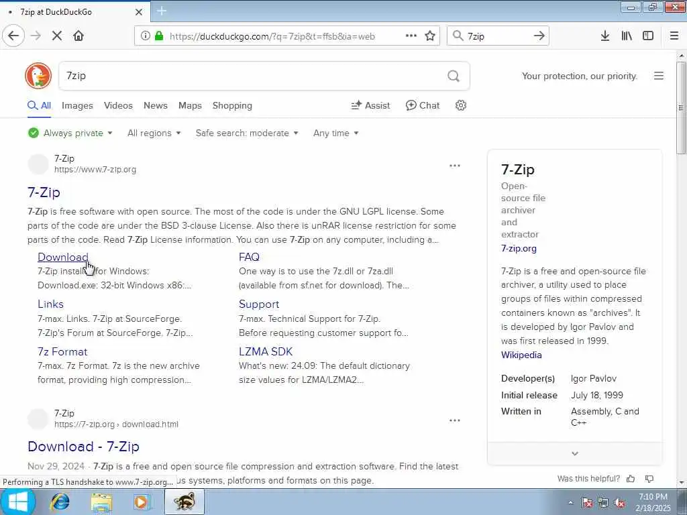Image resolution: width=687 pixels, height=515 pixels.
Task: Click the Firefox toolbar search box
Action: click(498, 36)
